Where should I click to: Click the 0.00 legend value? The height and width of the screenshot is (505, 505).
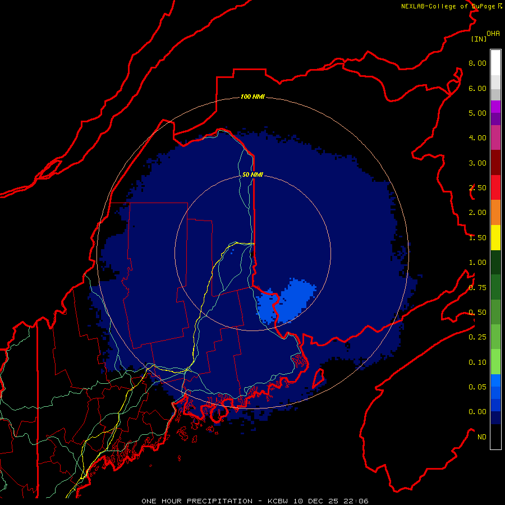click(478, 412)
